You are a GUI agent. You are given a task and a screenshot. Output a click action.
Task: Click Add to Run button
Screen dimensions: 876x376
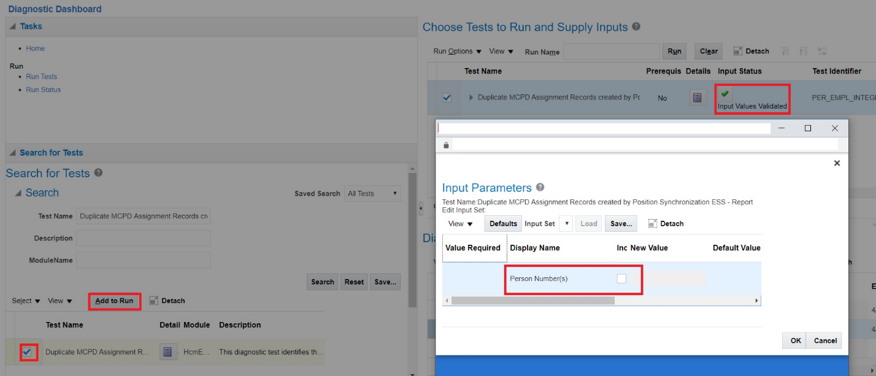pyautogui.click(x=114, y=301)
